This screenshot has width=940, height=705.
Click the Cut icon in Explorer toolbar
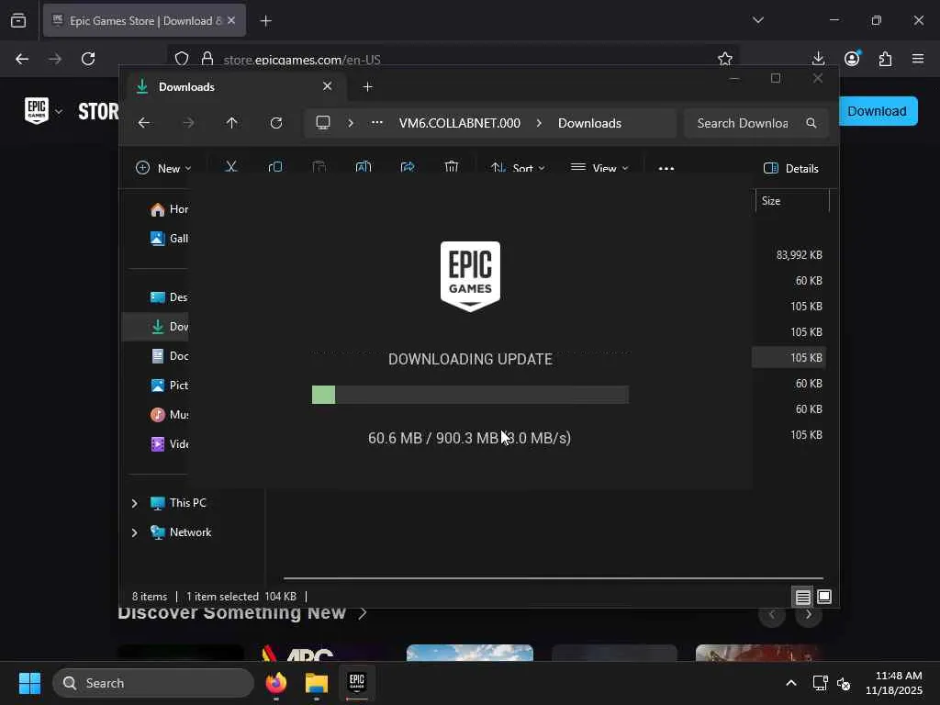(x=230, y=167)
